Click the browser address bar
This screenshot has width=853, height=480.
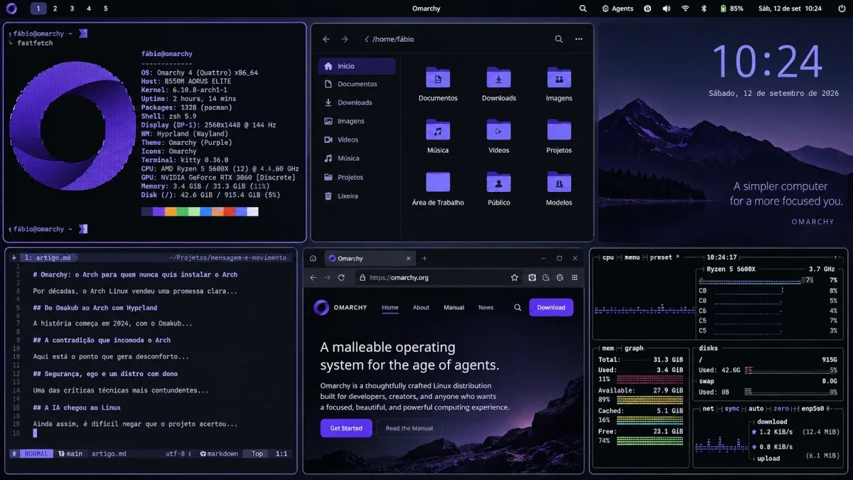point(439,277)
